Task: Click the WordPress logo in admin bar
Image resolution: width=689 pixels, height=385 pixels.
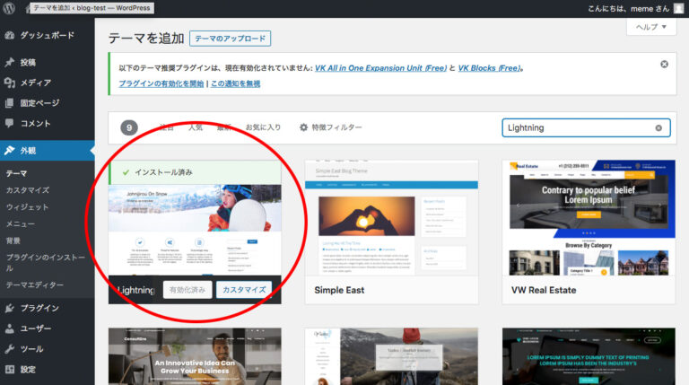Action: coord(9,8)
